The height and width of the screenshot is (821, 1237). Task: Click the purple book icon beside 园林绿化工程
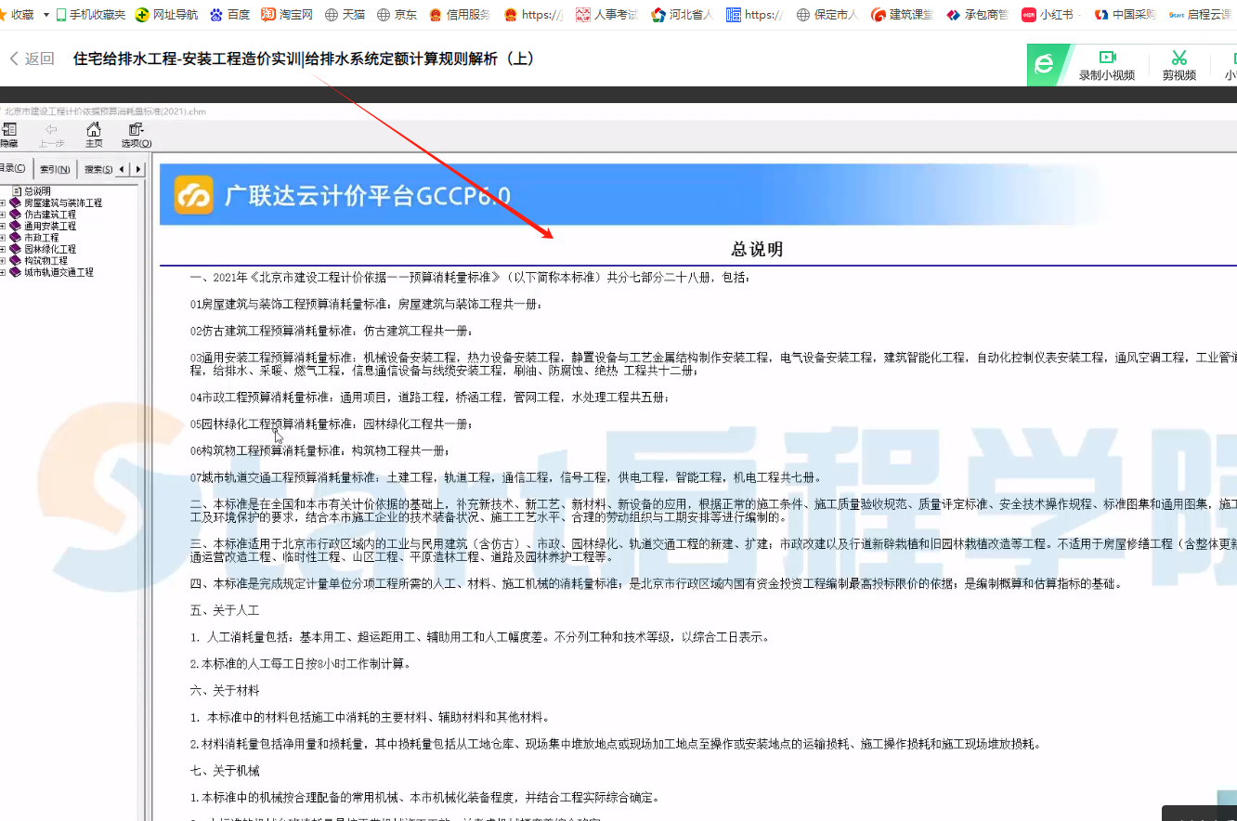click(x=15, y=249)
